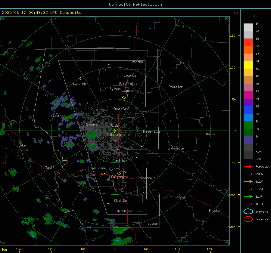Viewport: 271px width, 253px height.
Task: Click the Ponoka town label
Action: click(137, 62)
